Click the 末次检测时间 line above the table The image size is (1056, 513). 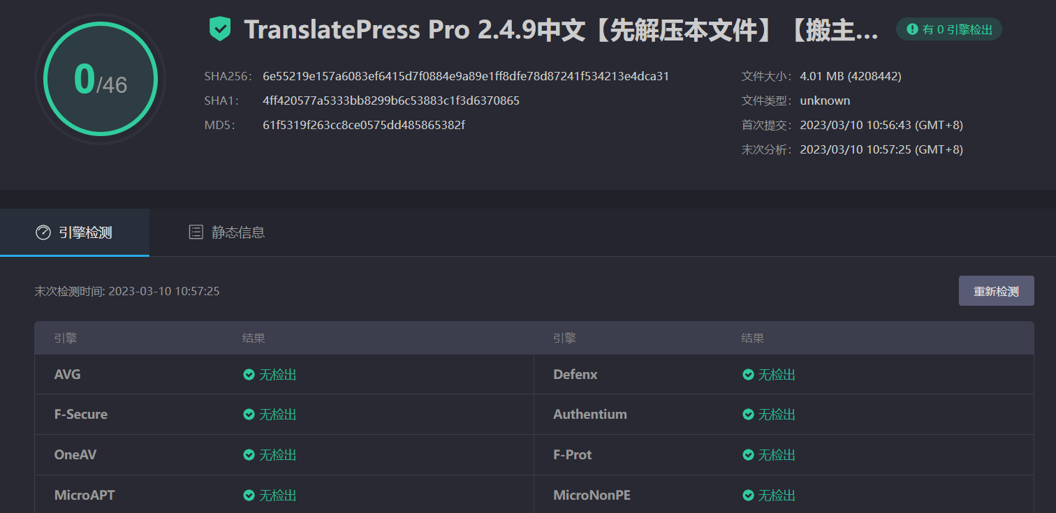click(x=127, y=291)
